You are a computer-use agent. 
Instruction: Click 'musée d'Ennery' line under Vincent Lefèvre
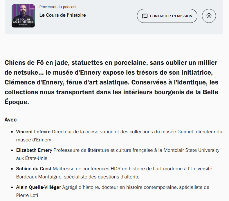pyautogui.click(x=33, y=140)
